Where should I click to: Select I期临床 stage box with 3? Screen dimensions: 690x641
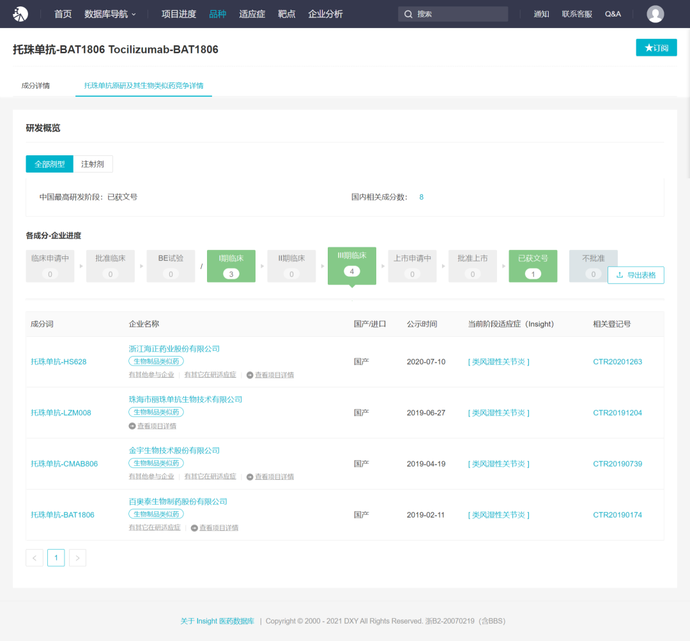pos(231,266)
